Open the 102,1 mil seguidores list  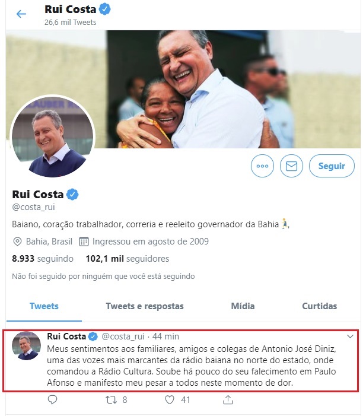128,259
